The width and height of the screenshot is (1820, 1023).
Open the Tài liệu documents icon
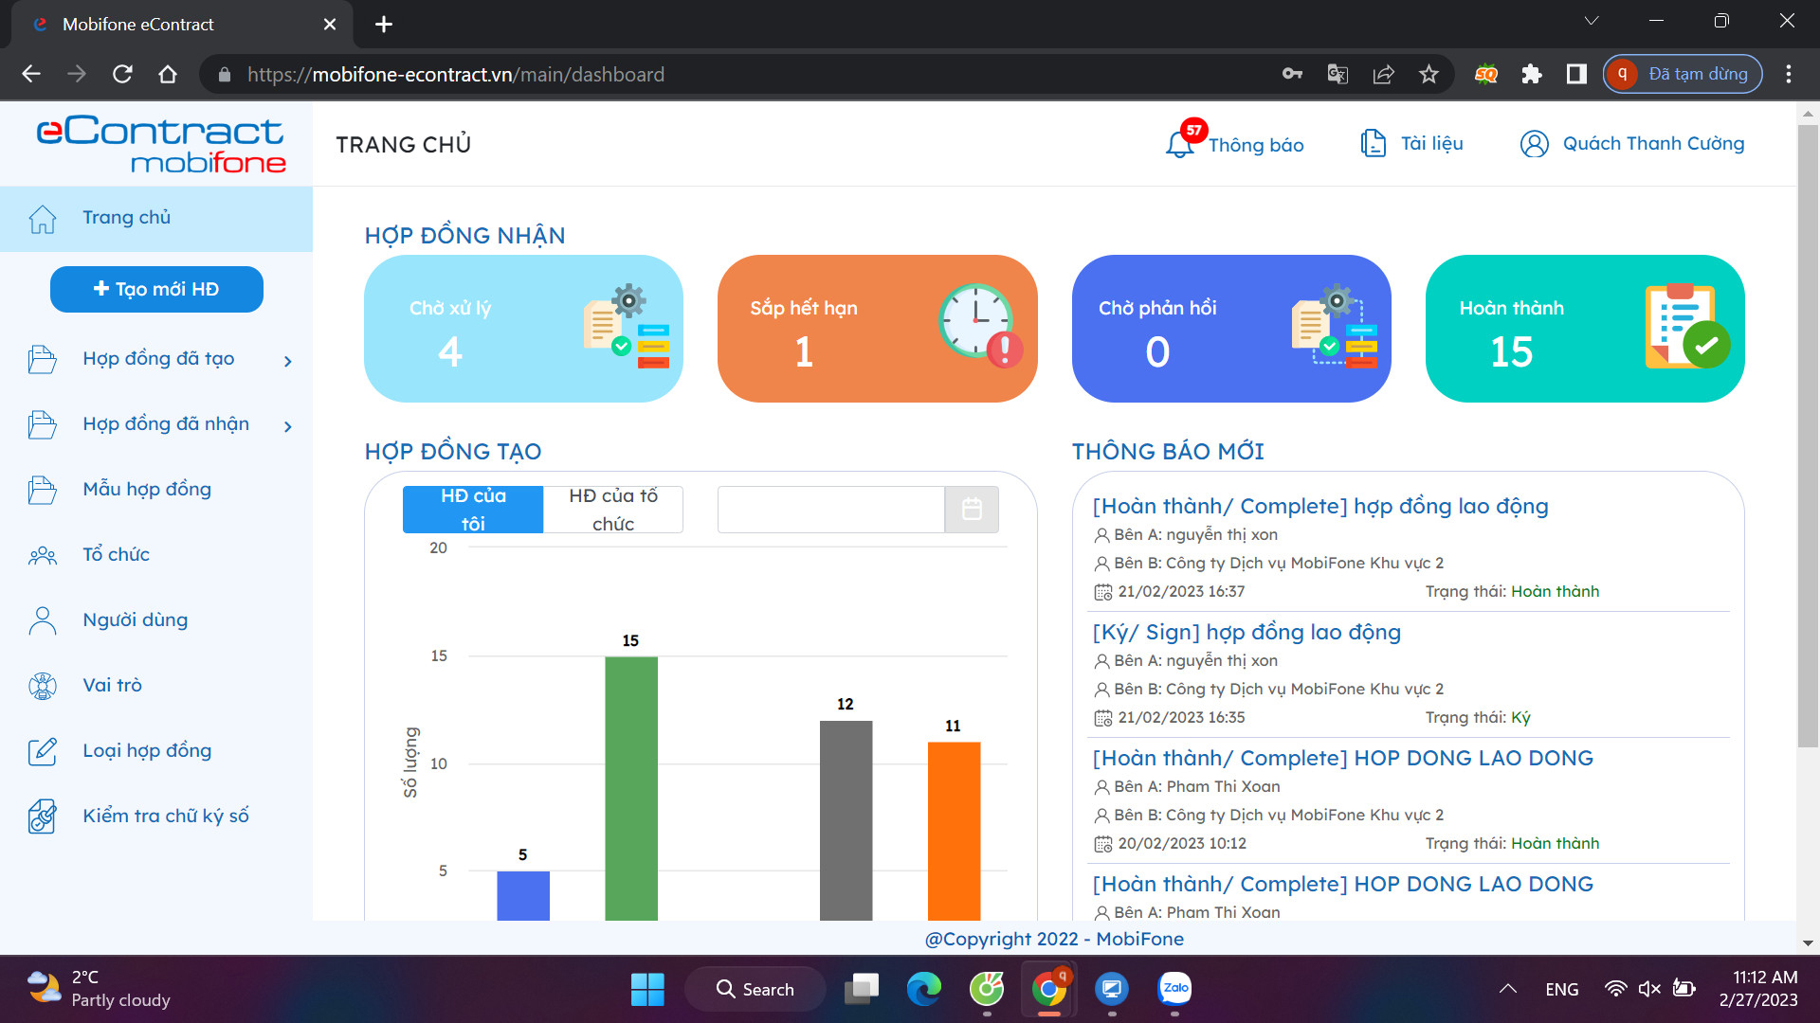[1373, 143]
